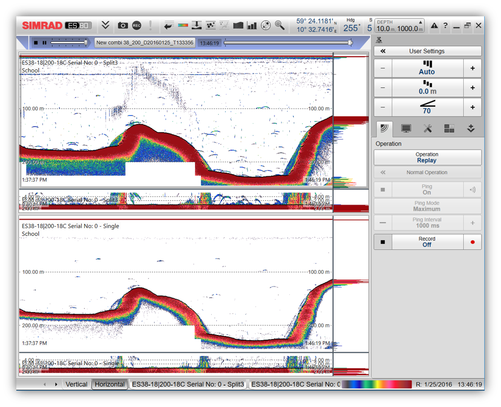Click the stop square next to Record Off
This screenshot has width=501, height=407.
[383, 242]
